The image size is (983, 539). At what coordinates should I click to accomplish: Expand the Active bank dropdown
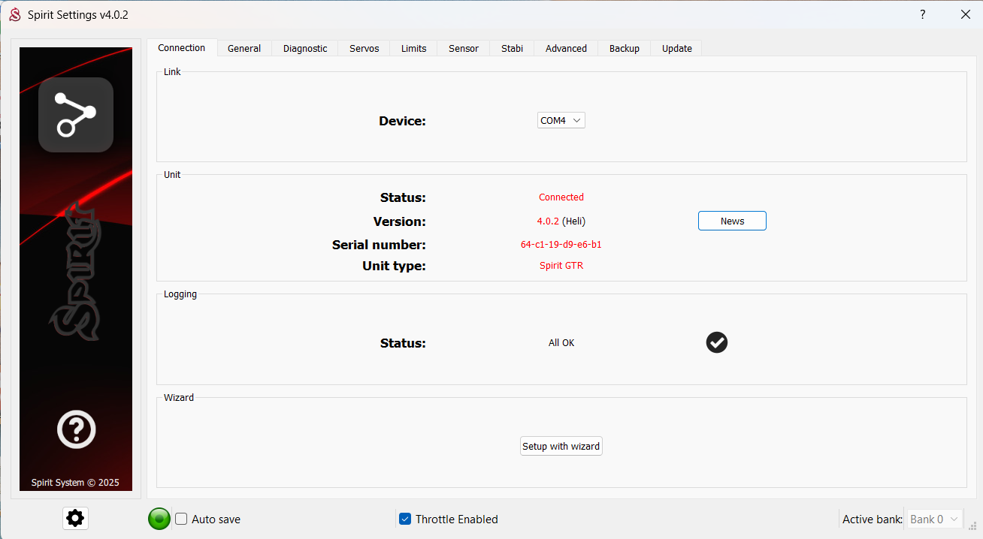point(935,519)
